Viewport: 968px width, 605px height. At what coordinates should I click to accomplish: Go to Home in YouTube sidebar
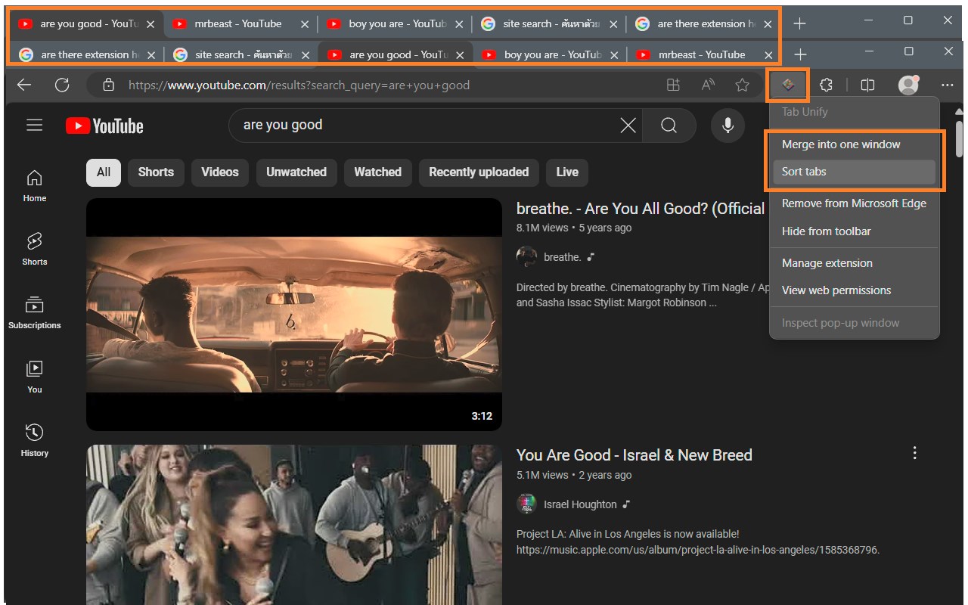click(x=35, y=186)
